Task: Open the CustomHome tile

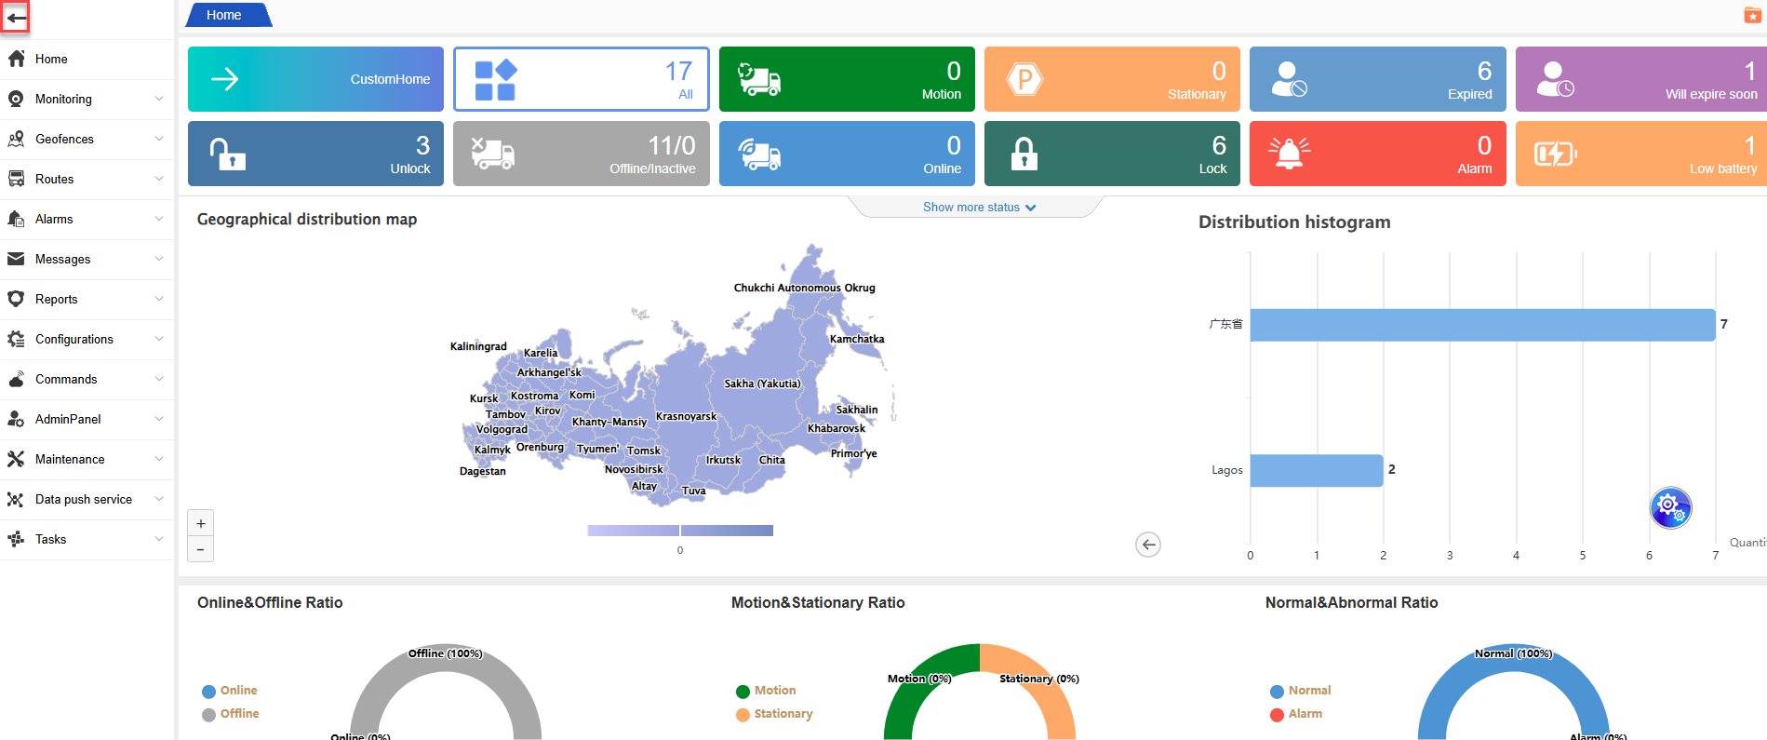Action: (315, 79)
